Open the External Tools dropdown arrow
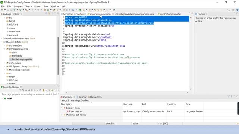This screenshot has height=134, width=239. [x=29, y=10]
